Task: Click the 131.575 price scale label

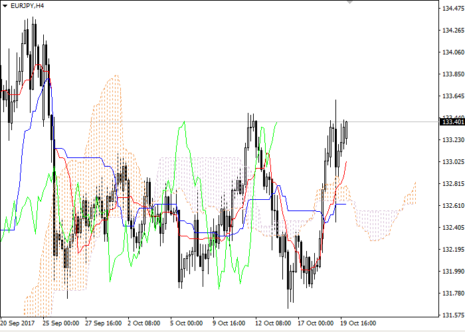Action: [x=453, y=315]
